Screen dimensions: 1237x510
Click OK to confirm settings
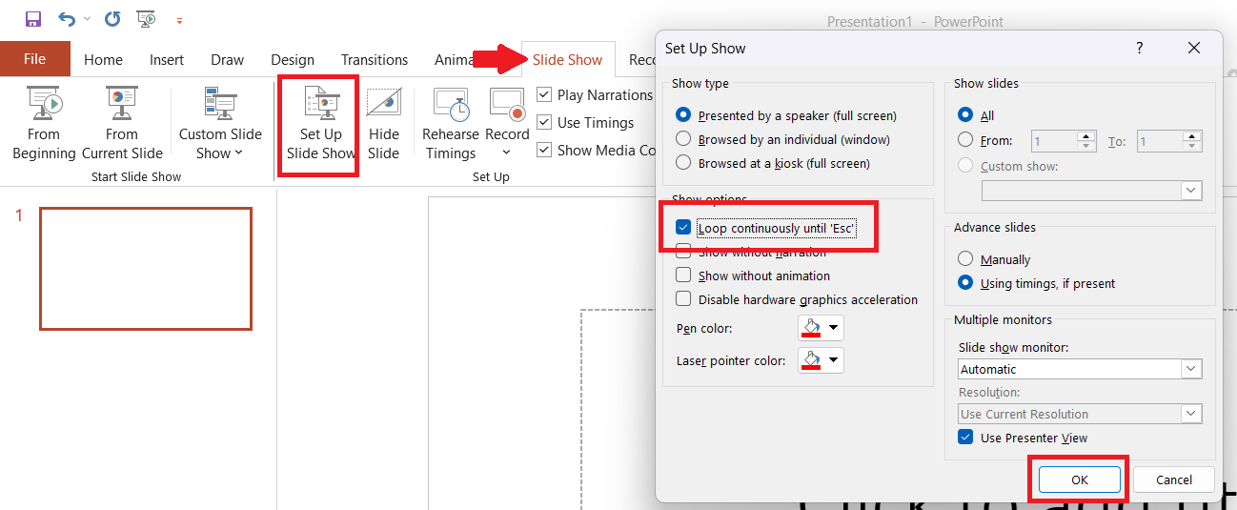[x=1079, y=479]
